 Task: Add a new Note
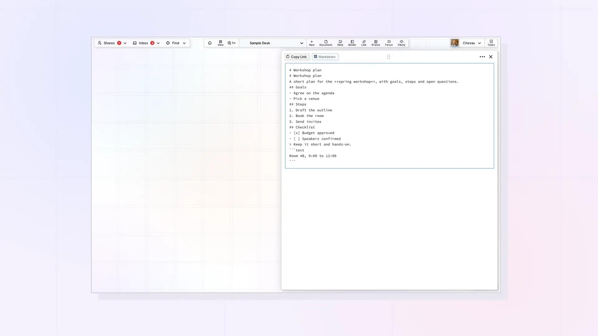(x=340, y=43)
